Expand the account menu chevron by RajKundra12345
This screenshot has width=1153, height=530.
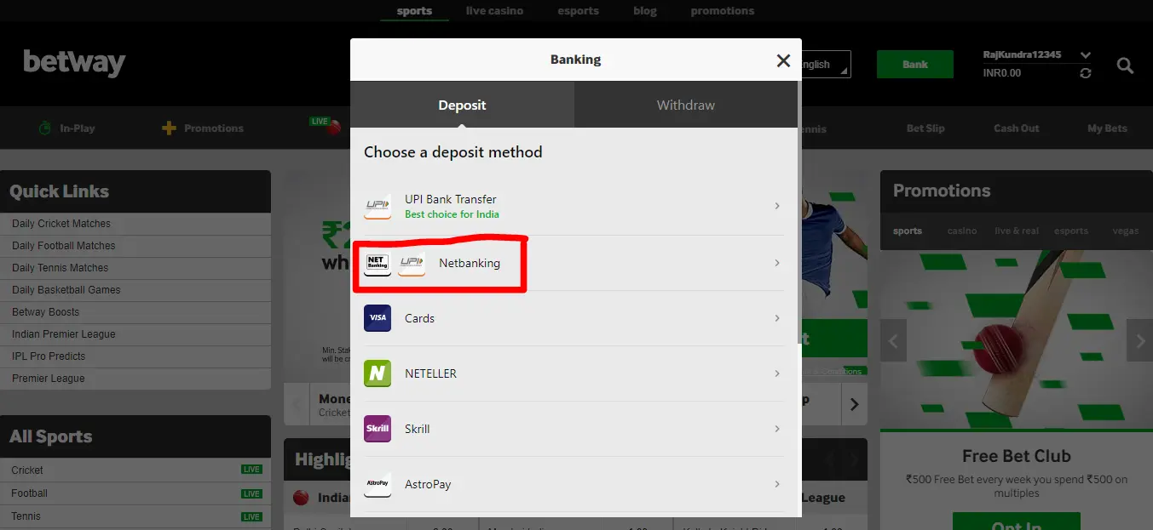[1085, 54]
